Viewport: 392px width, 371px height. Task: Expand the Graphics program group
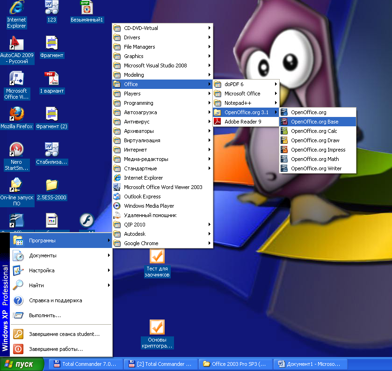(x=162, y=56)
